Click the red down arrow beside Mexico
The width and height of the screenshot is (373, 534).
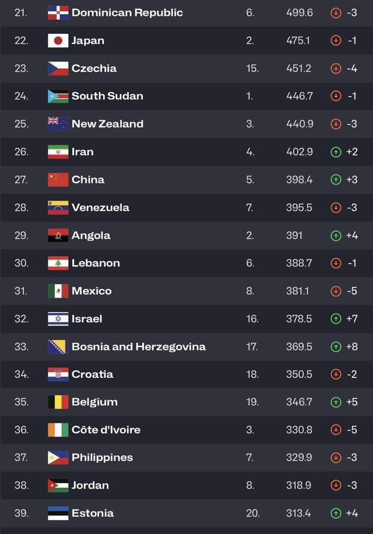(x=336, y=291)
